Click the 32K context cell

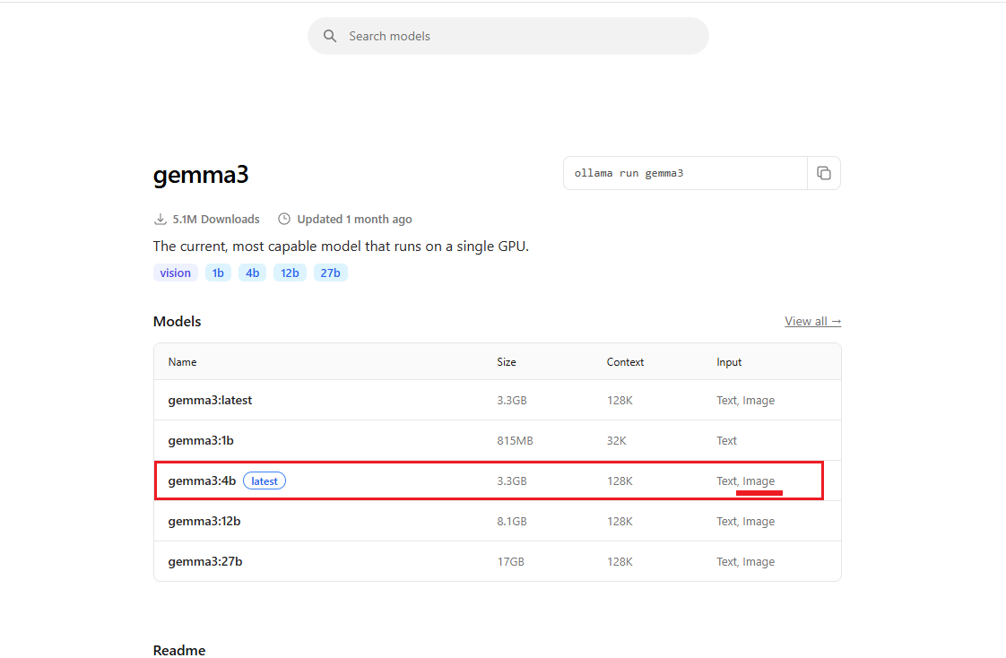pyautogui.click(x=617, y=440)
